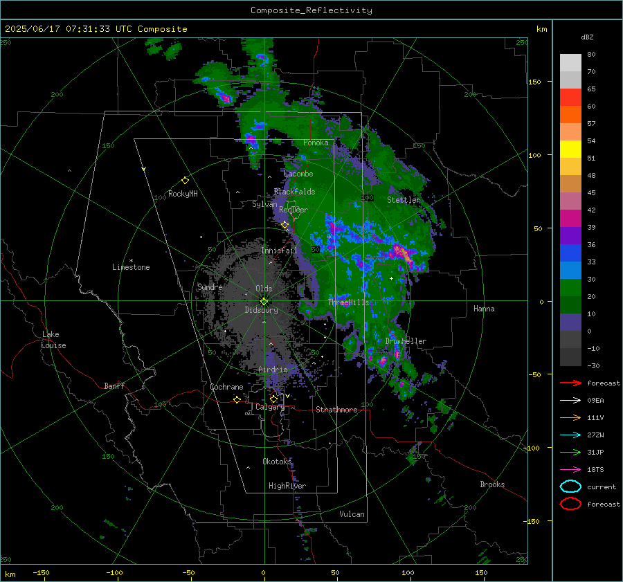Click the asterisk marker above Limestone
623x582 pixels.
[131, 261]
